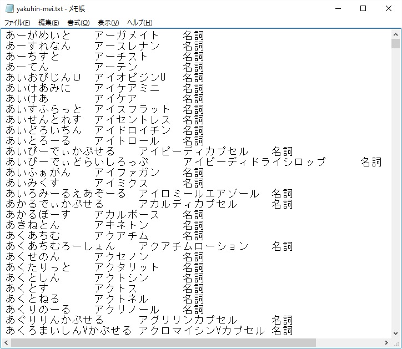Open the 編集(E) menu

click(49, 23)
